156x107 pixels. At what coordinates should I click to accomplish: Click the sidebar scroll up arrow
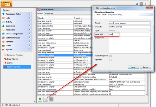(x=34, y=9)
